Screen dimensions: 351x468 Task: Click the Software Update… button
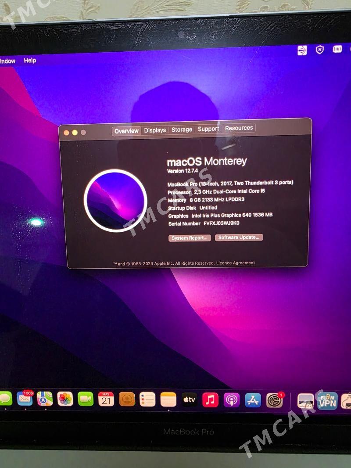[x=239, y=237]
